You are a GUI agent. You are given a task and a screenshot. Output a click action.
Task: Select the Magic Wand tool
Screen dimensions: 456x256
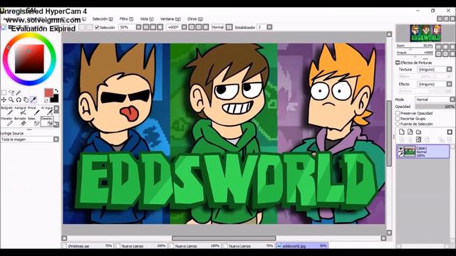[x=19, y=93]
